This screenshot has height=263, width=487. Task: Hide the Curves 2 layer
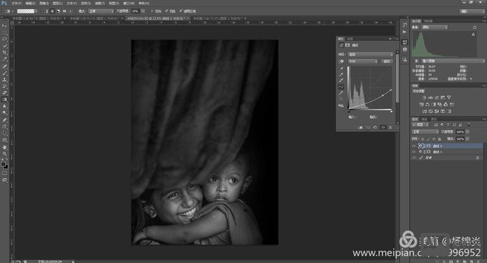pyautogui.click(x=414, y=146)
